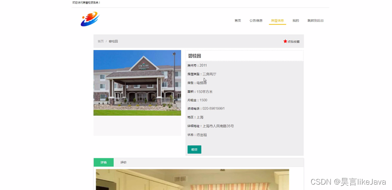Viewport: 392px width, 190px height.
Task: Click the site logo
Action: click(90, 19)
